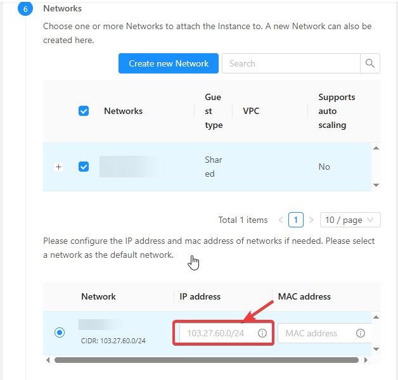The height and width of the screenshot is (380, 398).
Task: Click the Create new Network button
Action: (x=169, y=63)
